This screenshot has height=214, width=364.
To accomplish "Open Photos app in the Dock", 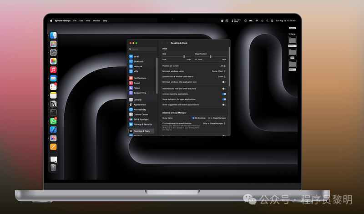I will [53, 61].
